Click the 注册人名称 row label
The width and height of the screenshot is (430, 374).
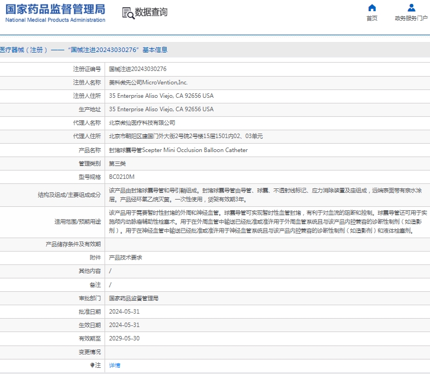87,83
